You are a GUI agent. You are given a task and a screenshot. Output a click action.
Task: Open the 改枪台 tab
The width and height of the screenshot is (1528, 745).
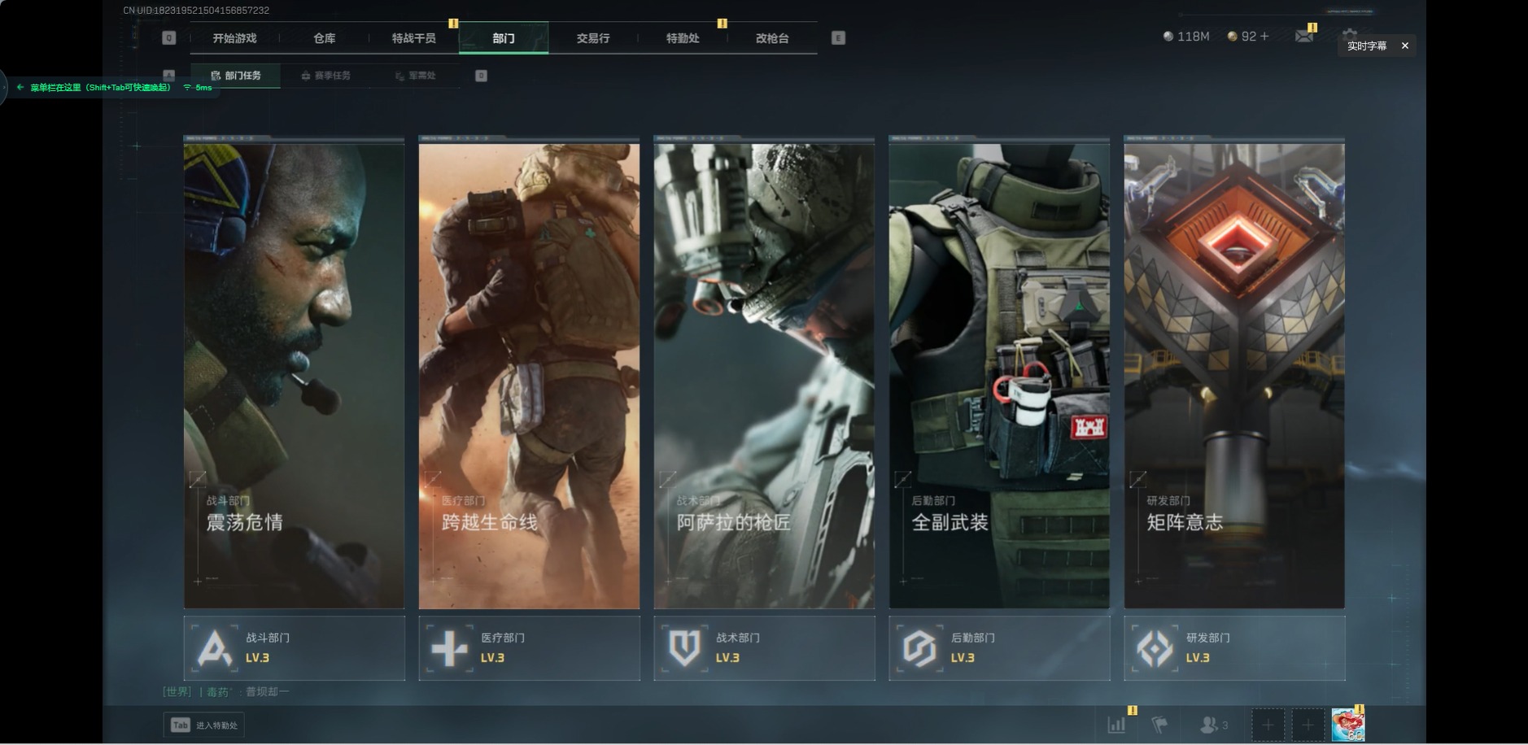(x=772, y=38)
